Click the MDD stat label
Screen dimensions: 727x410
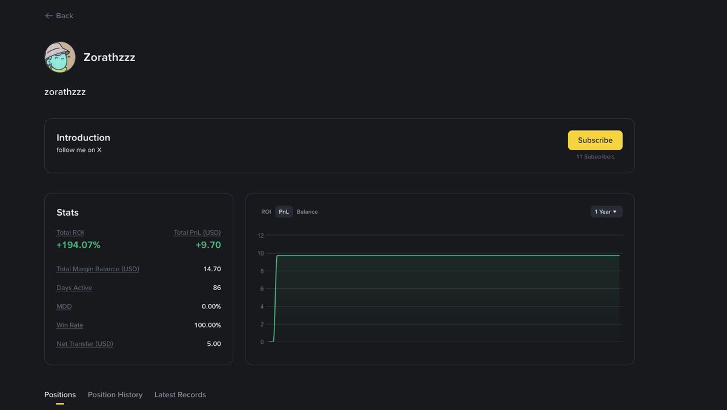(x=64, y=306)
